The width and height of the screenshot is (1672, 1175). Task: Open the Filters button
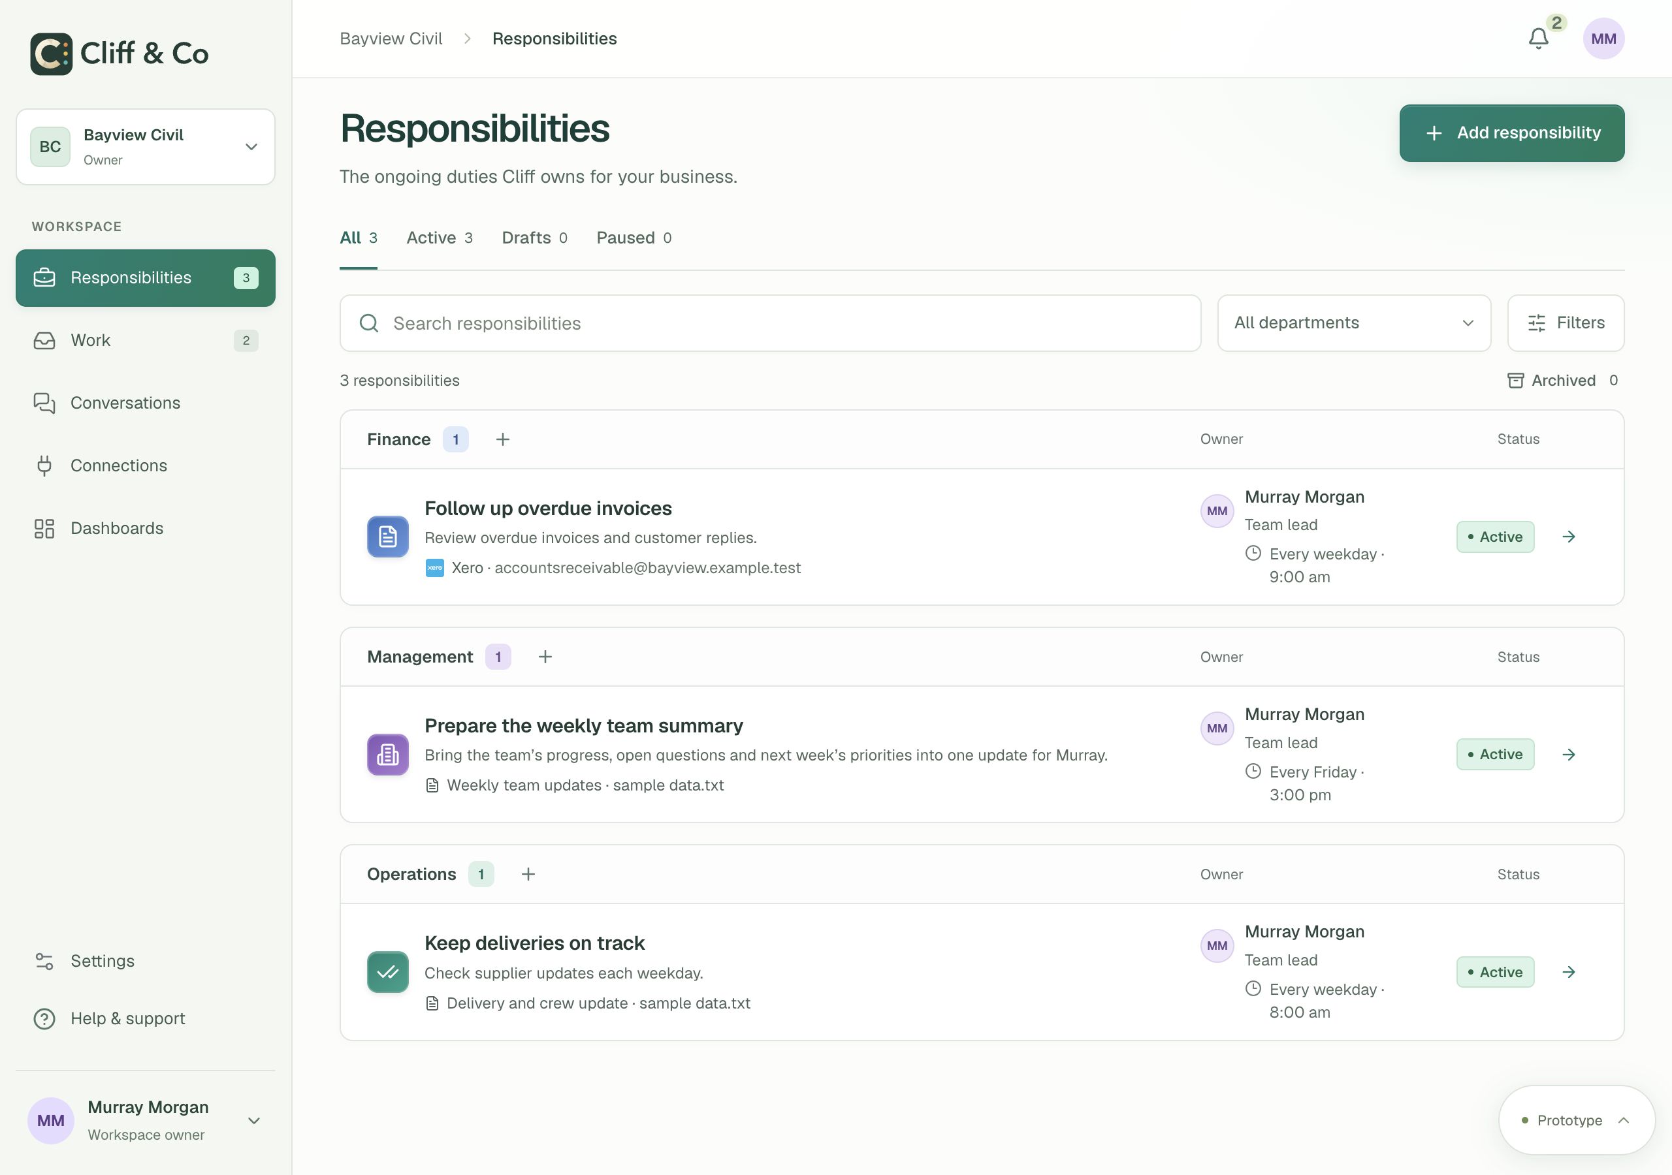click(x=1566, y=323)
